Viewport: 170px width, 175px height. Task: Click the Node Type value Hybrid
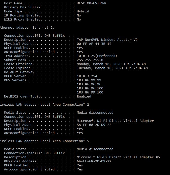[83, 11]
